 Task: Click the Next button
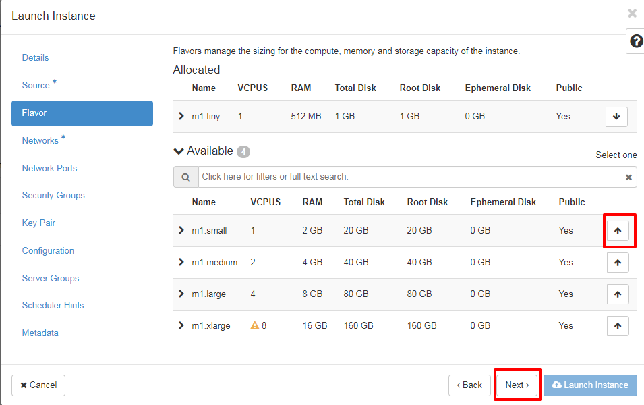pyautogui.click(x=517, y=385)
